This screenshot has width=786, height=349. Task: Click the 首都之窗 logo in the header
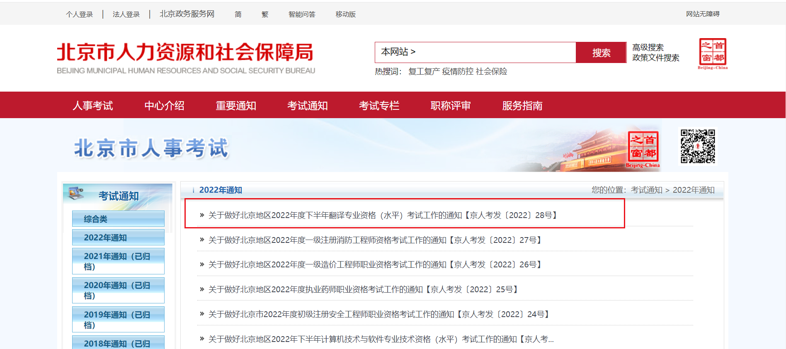tap(713, 53)
